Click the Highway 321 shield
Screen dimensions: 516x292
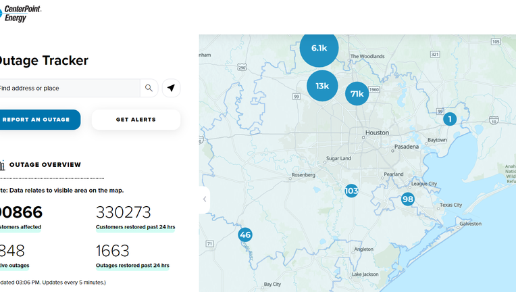click(x=435, y=54)
